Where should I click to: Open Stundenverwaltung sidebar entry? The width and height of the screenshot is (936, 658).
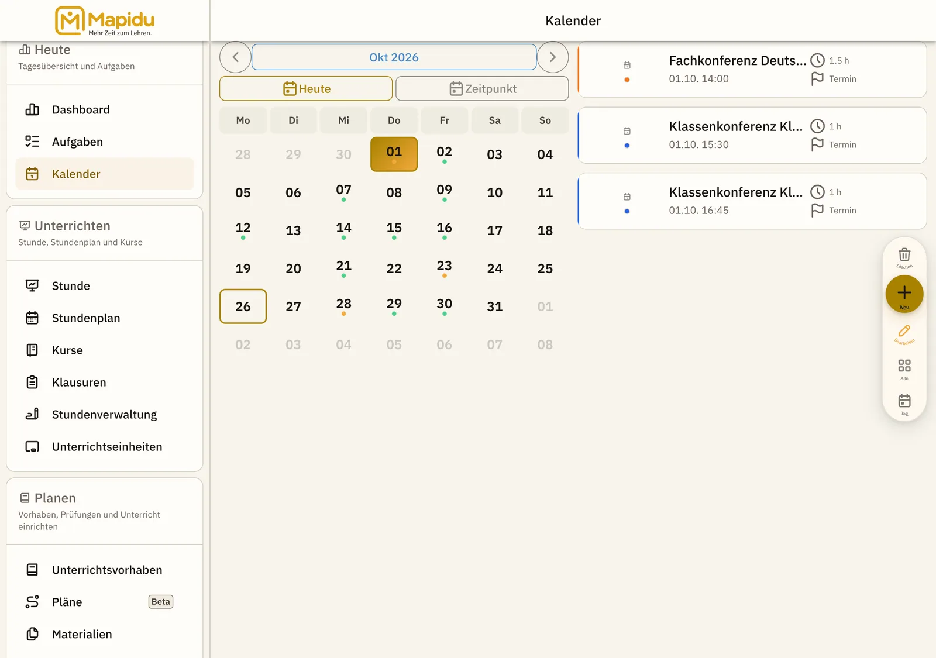pyautogui.click(x=105, y=414)
